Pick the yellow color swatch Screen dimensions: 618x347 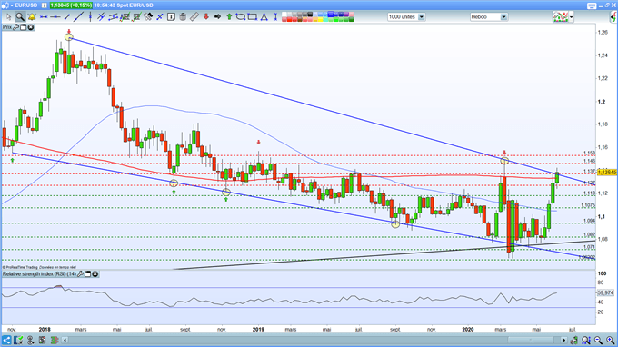pyautogui.click(x=321, y=19)
